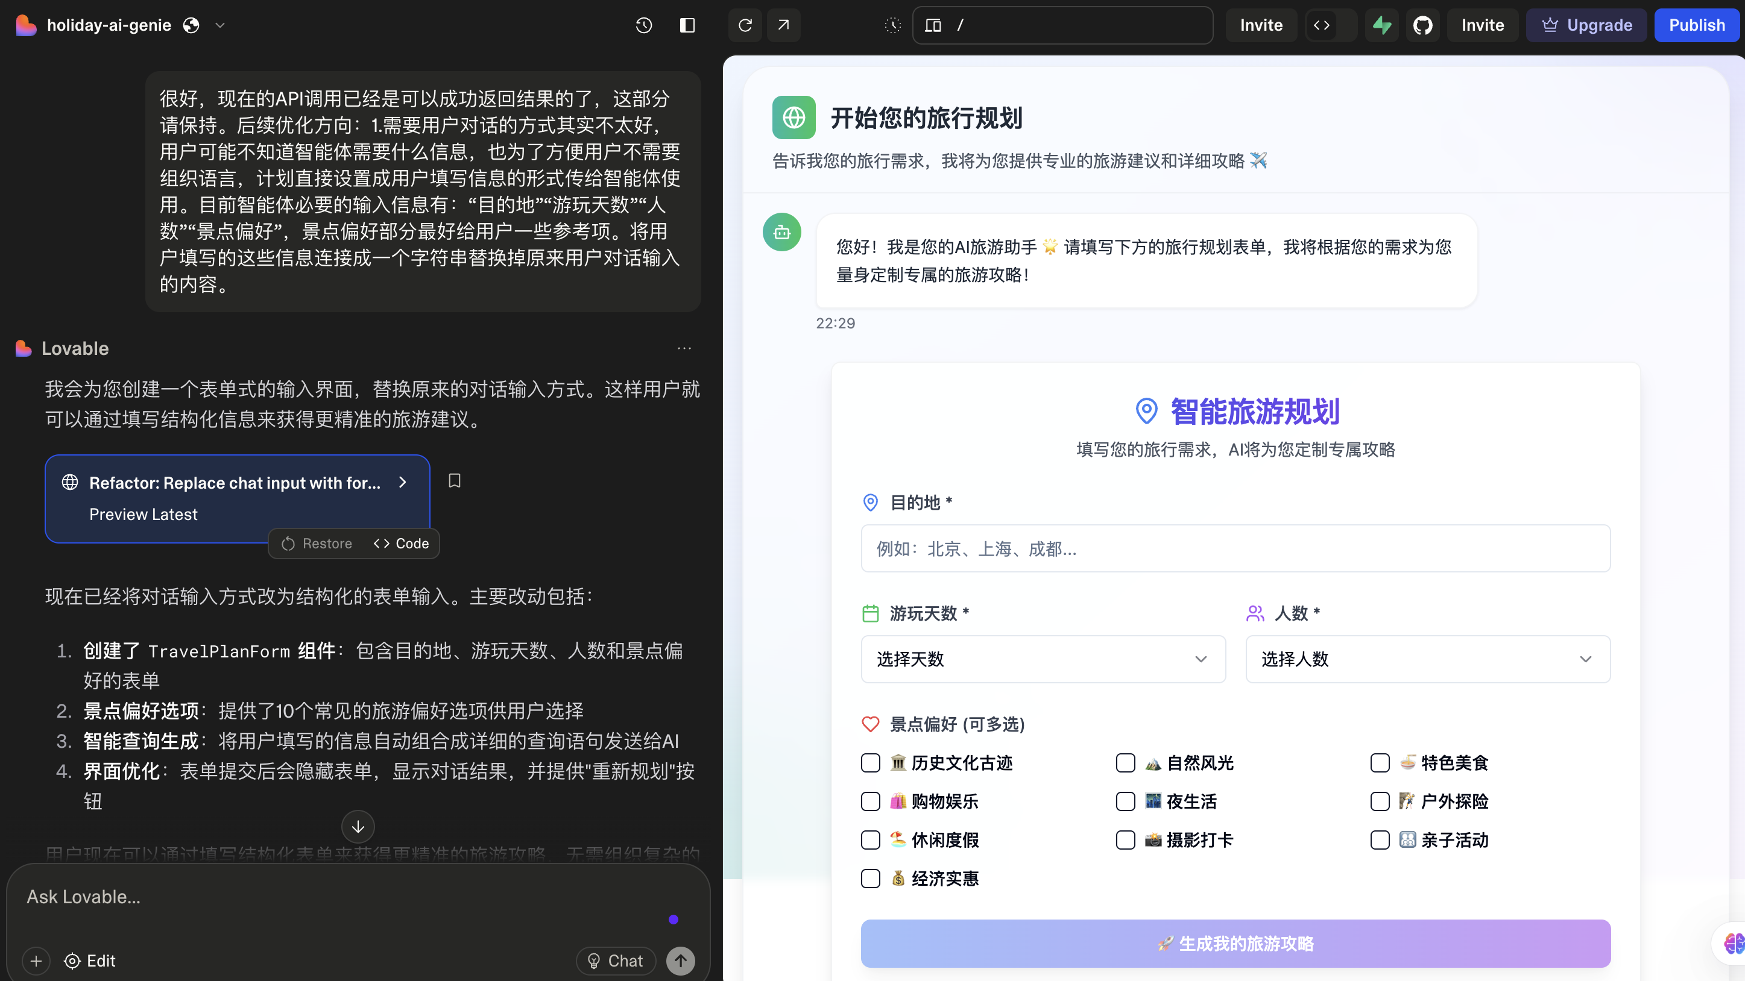Open the three-dot menu on Lovable message
The height and width of the screenshot is (981, 1745).
(x=684, y=348)
